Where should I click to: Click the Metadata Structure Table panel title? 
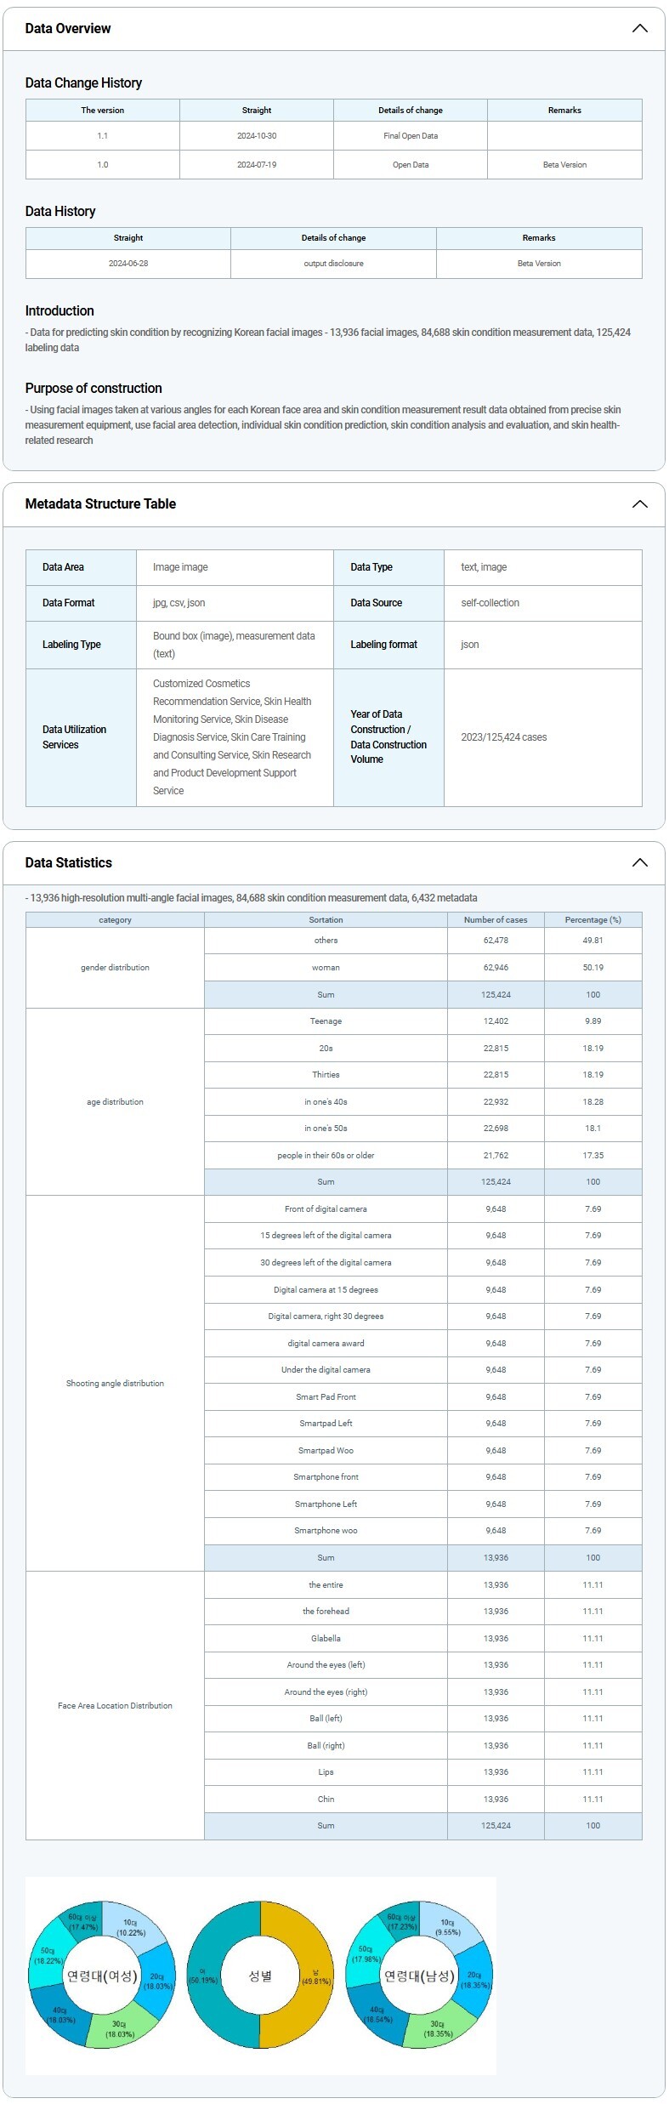100,503
